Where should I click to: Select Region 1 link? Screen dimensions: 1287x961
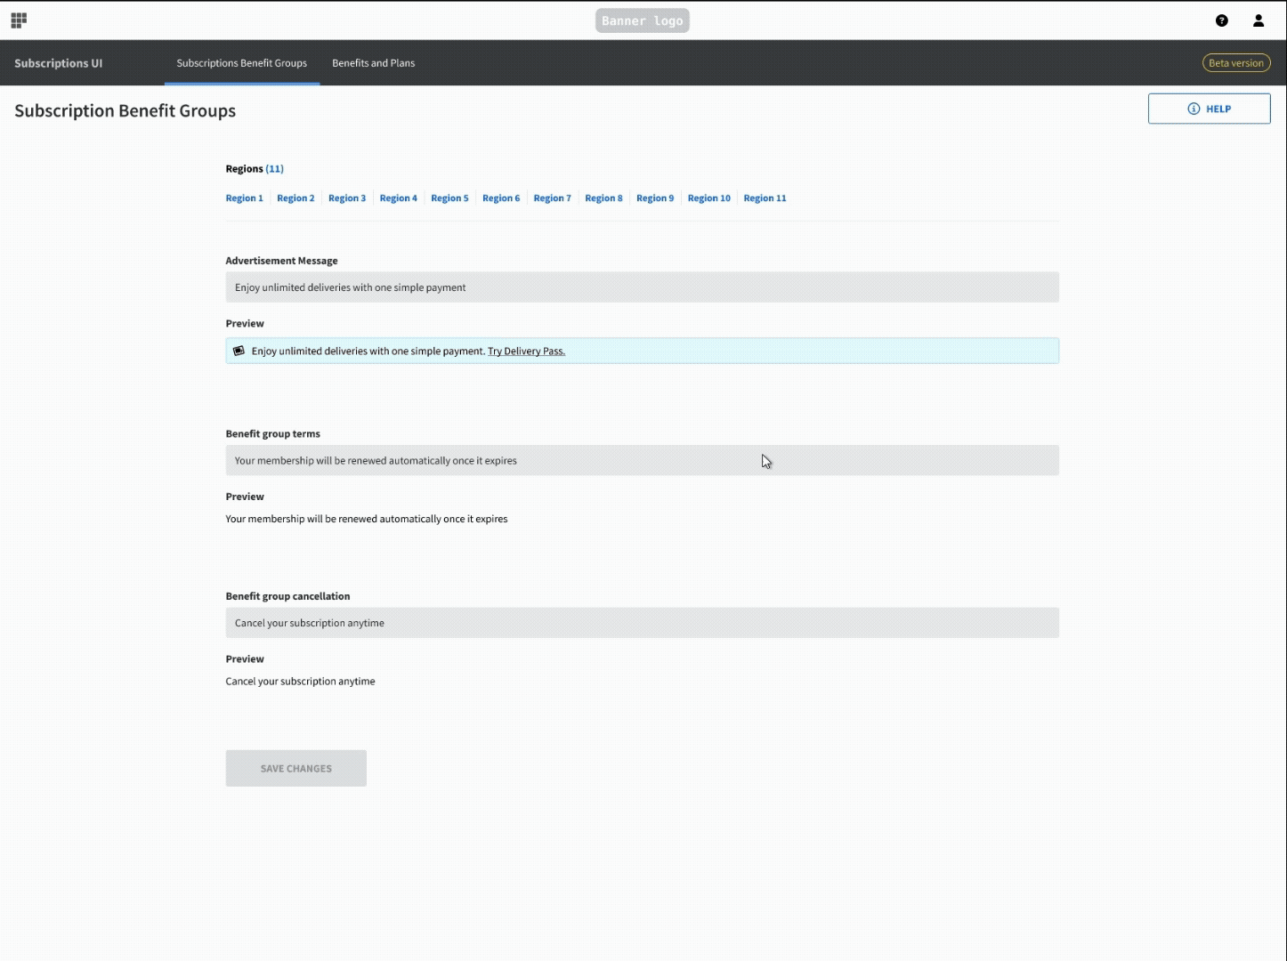(245, 198)
